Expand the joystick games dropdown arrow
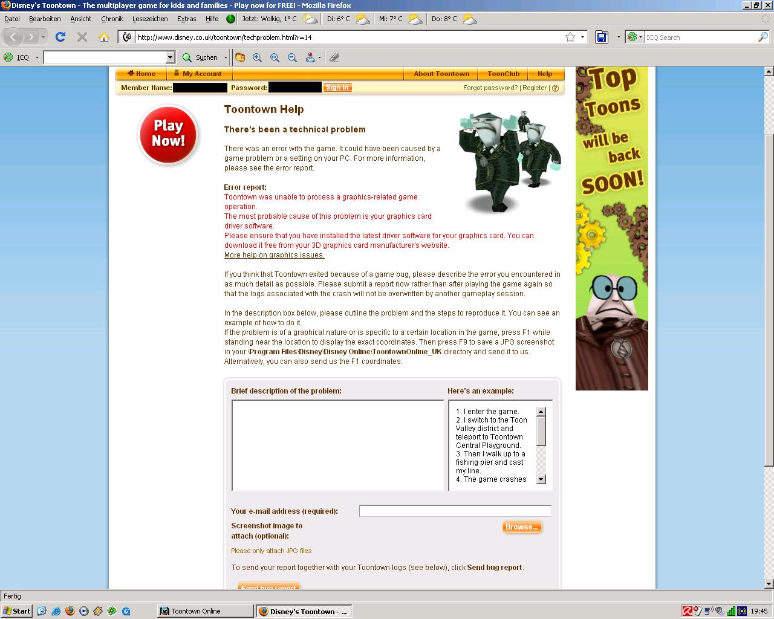This screenshot has height=619, width=774. click(319, 57)
